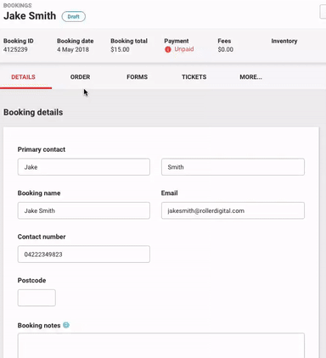The width and height of the screenshot is (326, 358).
Task: Click the Booking notes info icon
Action: coord(66,325)
